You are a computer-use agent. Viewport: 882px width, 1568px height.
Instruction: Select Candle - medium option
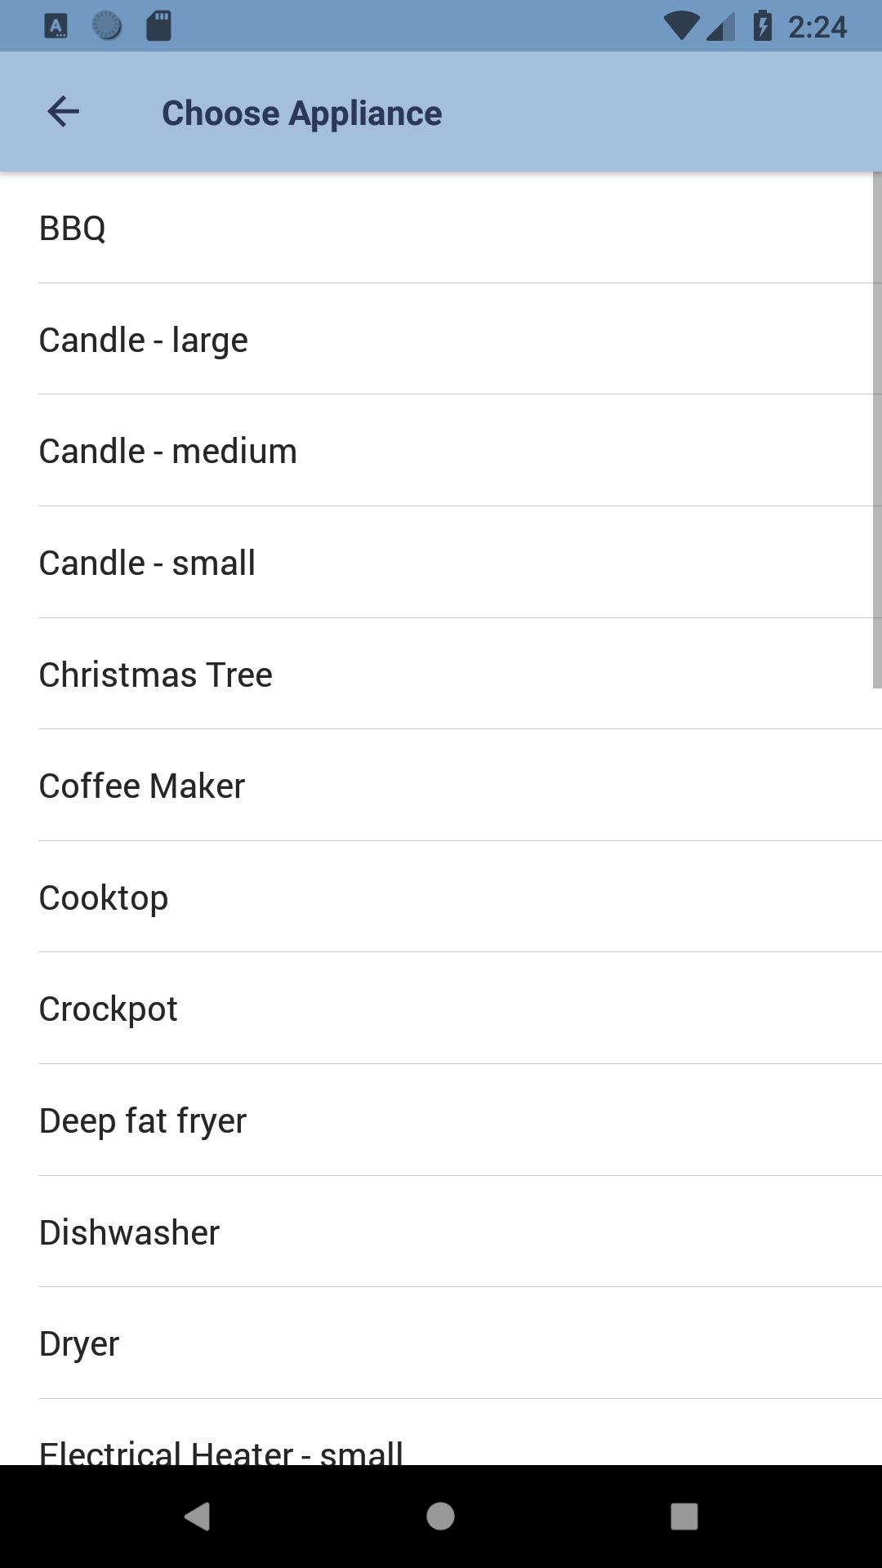(441, 451)
